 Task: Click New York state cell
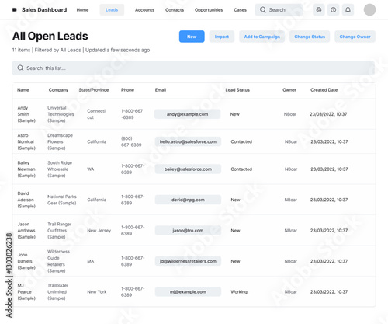click(x=97, y=292)
